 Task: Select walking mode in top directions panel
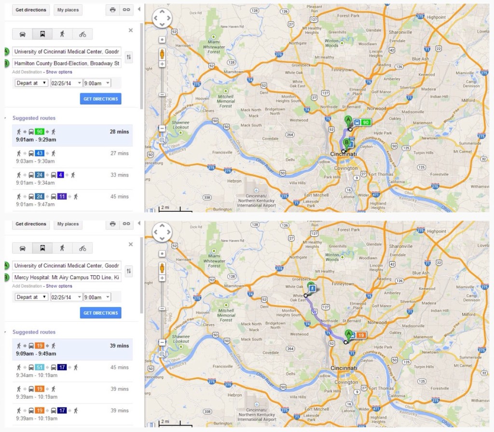62,34
